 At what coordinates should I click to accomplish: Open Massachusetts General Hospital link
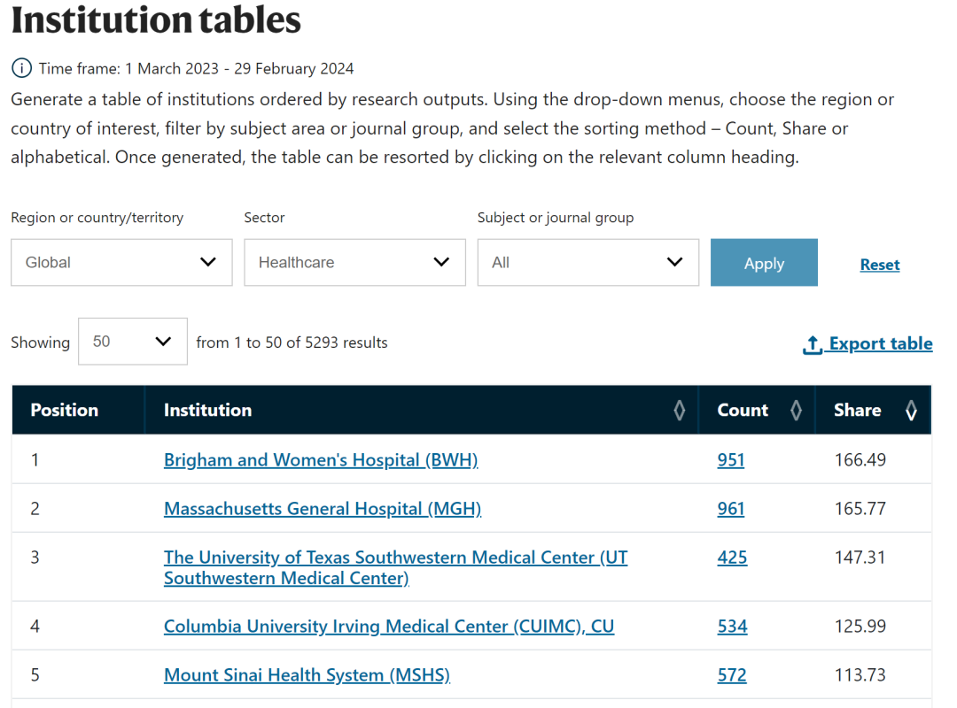[323, 509]
